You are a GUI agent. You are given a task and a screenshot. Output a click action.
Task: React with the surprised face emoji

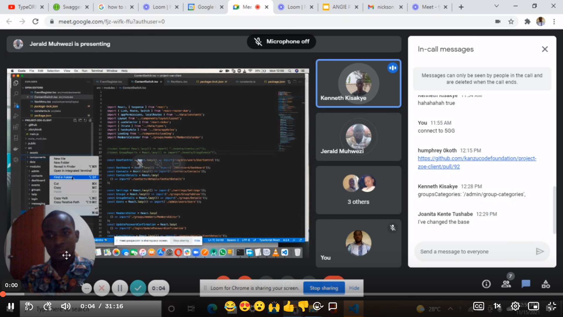(x=260, y=306)
